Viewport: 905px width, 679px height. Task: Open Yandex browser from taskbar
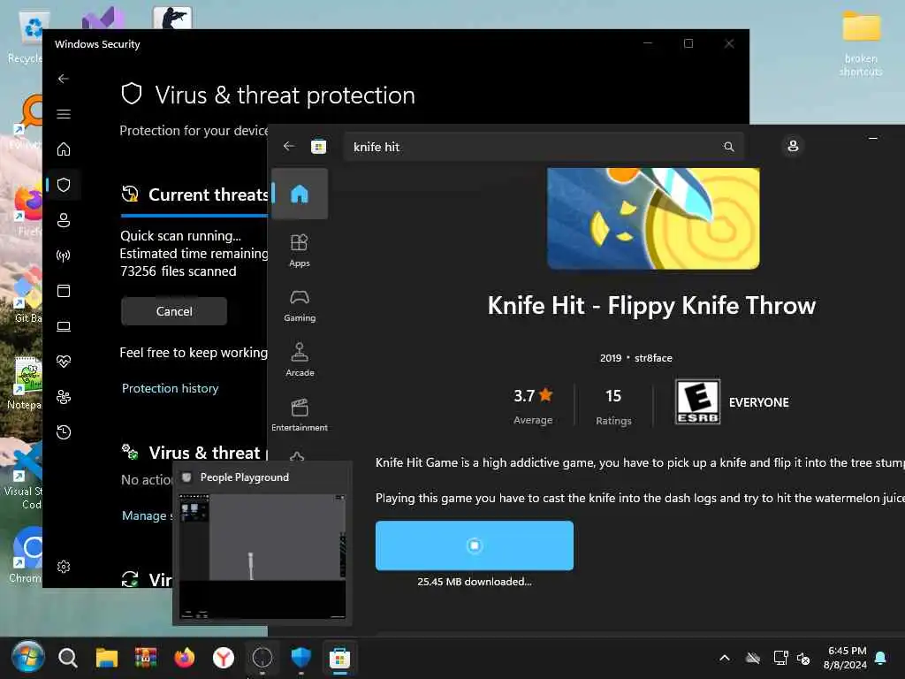click(224, 658)
